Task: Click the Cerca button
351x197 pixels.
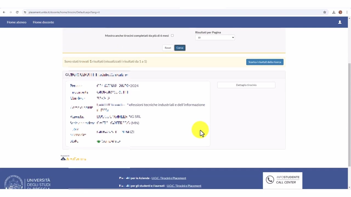Action: pyautogui.click(x=180, y=48)
